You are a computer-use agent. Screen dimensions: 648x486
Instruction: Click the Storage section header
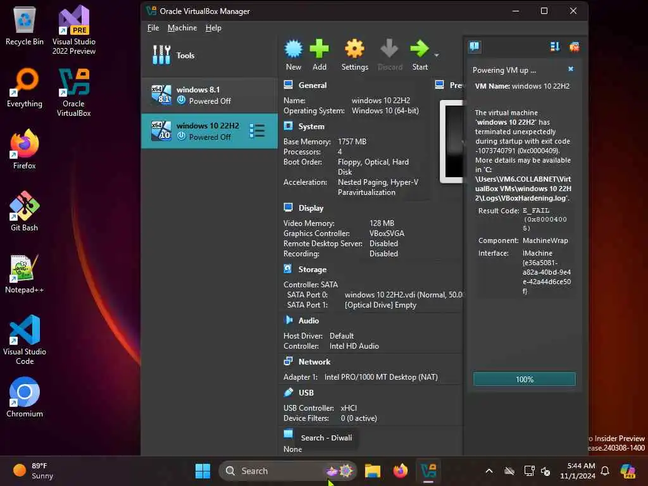pos(313,270)
